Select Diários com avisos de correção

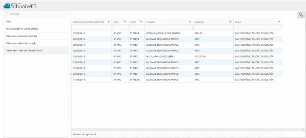click(21, 43)
